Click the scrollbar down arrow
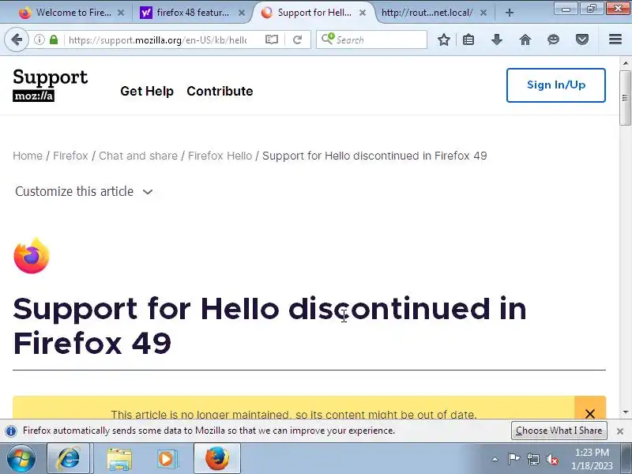 click(625, 412)
